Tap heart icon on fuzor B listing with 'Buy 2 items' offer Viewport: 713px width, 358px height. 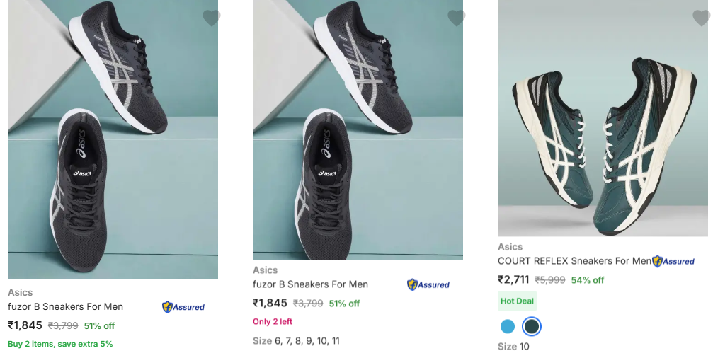click(x=211, y=18)
